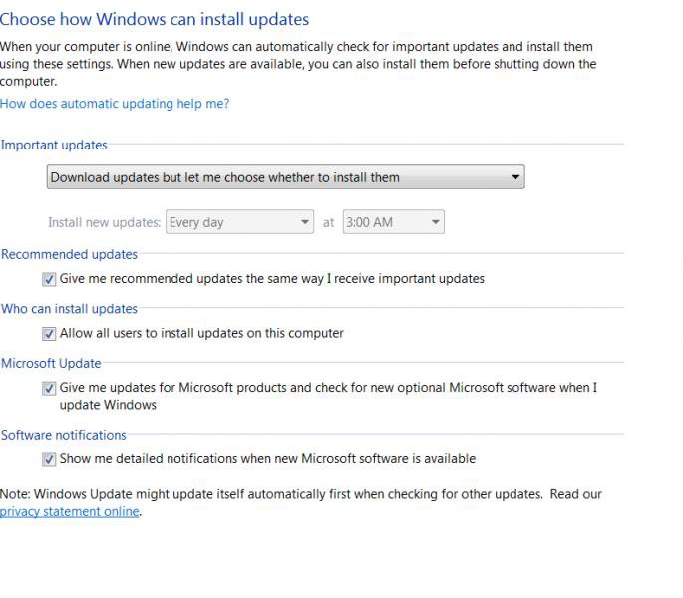Select the 'Important updates' section heading

click(x=54, y=145)
